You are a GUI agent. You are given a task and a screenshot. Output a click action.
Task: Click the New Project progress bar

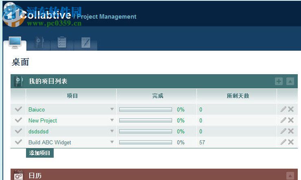146,120
